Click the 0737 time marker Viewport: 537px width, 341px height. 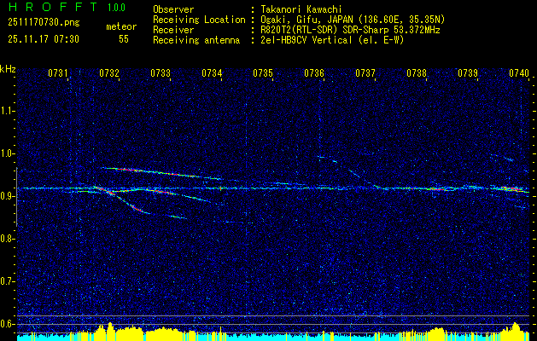click(x=365, y=73)
